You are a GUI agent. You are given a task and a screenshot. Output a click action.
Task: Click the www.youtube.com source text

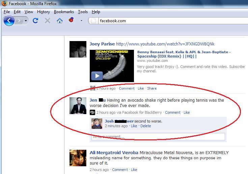point(153,61)
